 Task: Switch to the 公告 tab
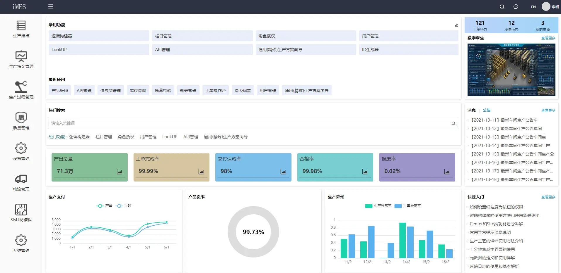(487, 110)
